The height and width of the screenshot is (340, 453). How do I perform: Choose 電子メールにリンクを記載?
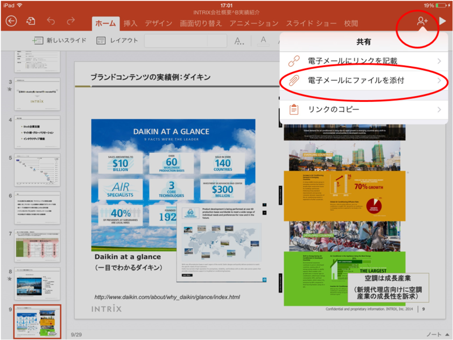(364, 61)
